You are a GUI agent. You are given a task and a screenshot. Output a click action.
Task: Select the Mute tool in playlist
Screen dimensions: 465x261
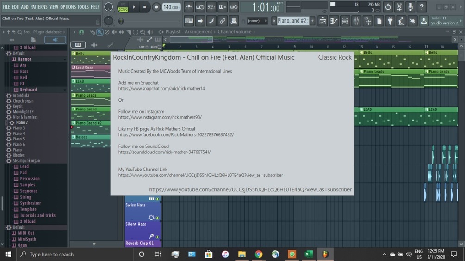[114, 32]
